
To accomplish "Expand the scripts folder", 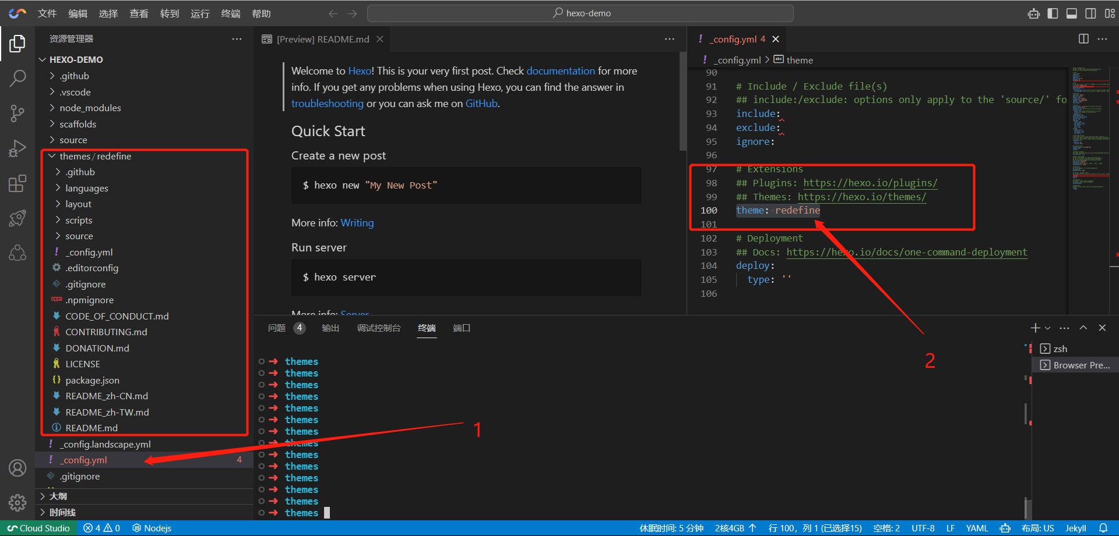I will (x=144, y=220).
